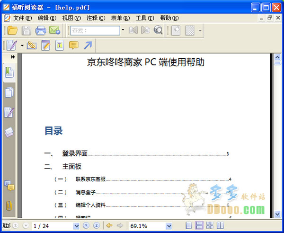The image size is (284, 233).
Task: Click the 登录界面 contents entry
Action: tap(75, 153)
